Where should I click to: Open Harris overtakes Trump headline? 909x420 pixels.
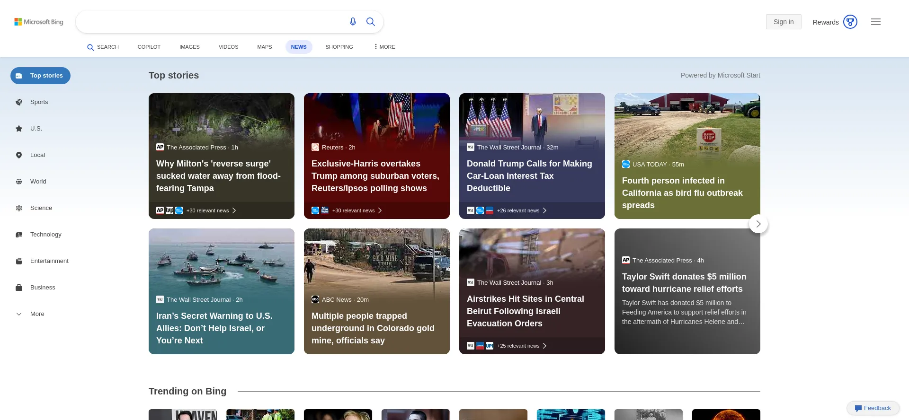[375, 176]
